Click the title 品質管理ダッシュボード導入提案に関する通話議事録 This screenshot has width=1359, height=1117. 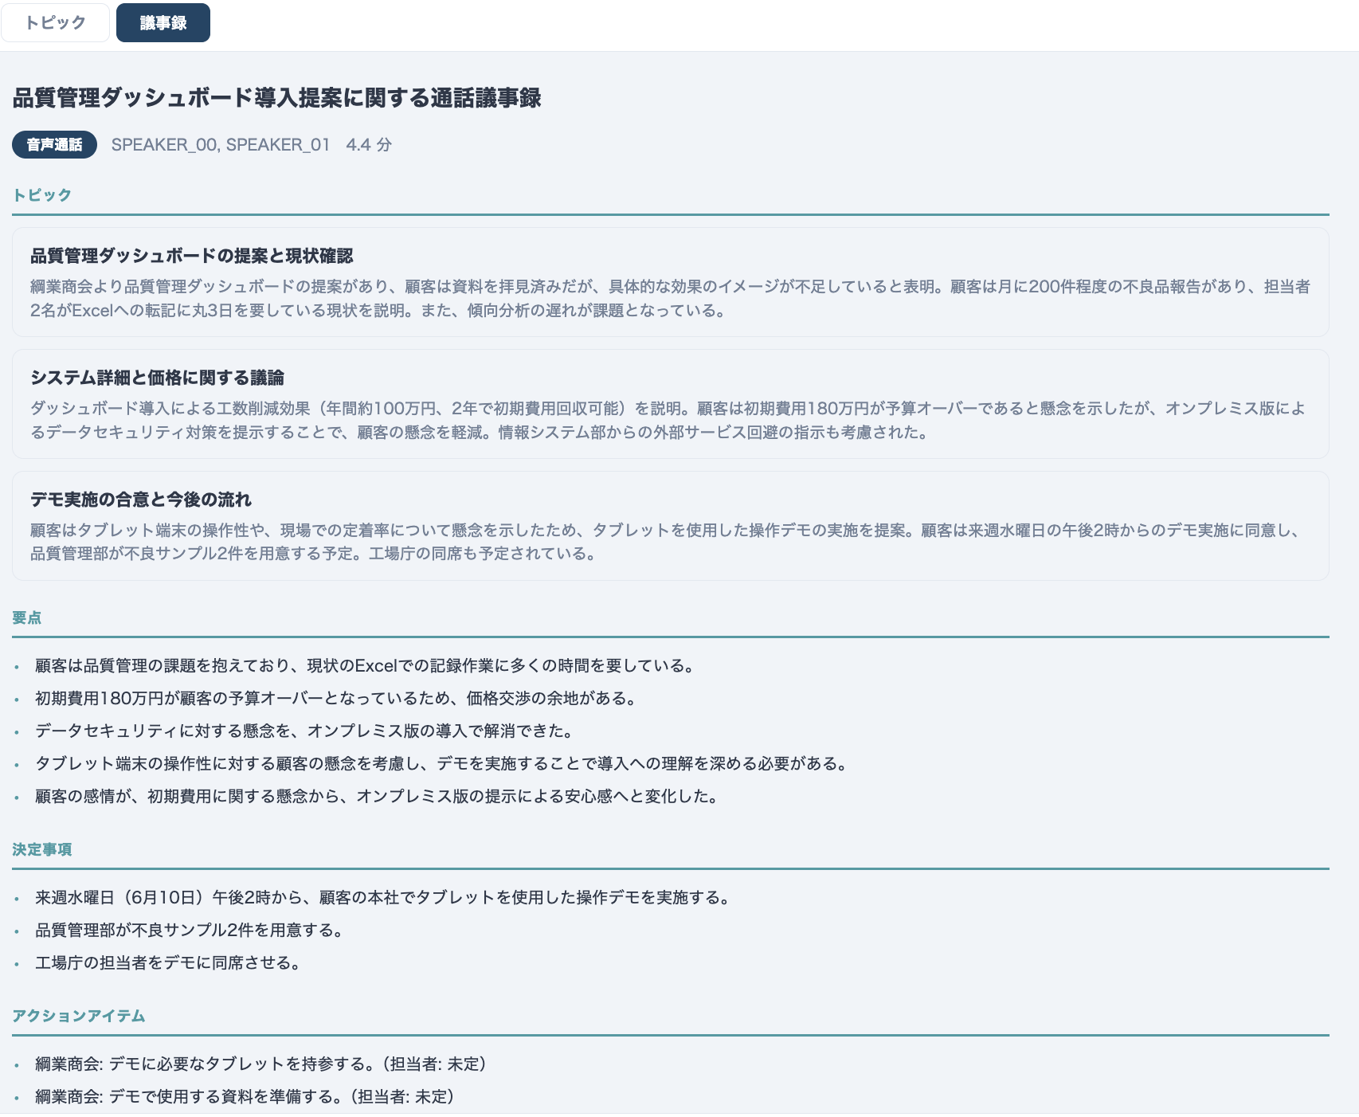277,98
